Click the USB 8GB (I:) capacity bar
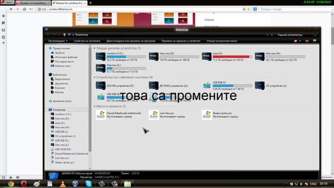This screenshot has height=188, width=334. [x=232, y=86]
